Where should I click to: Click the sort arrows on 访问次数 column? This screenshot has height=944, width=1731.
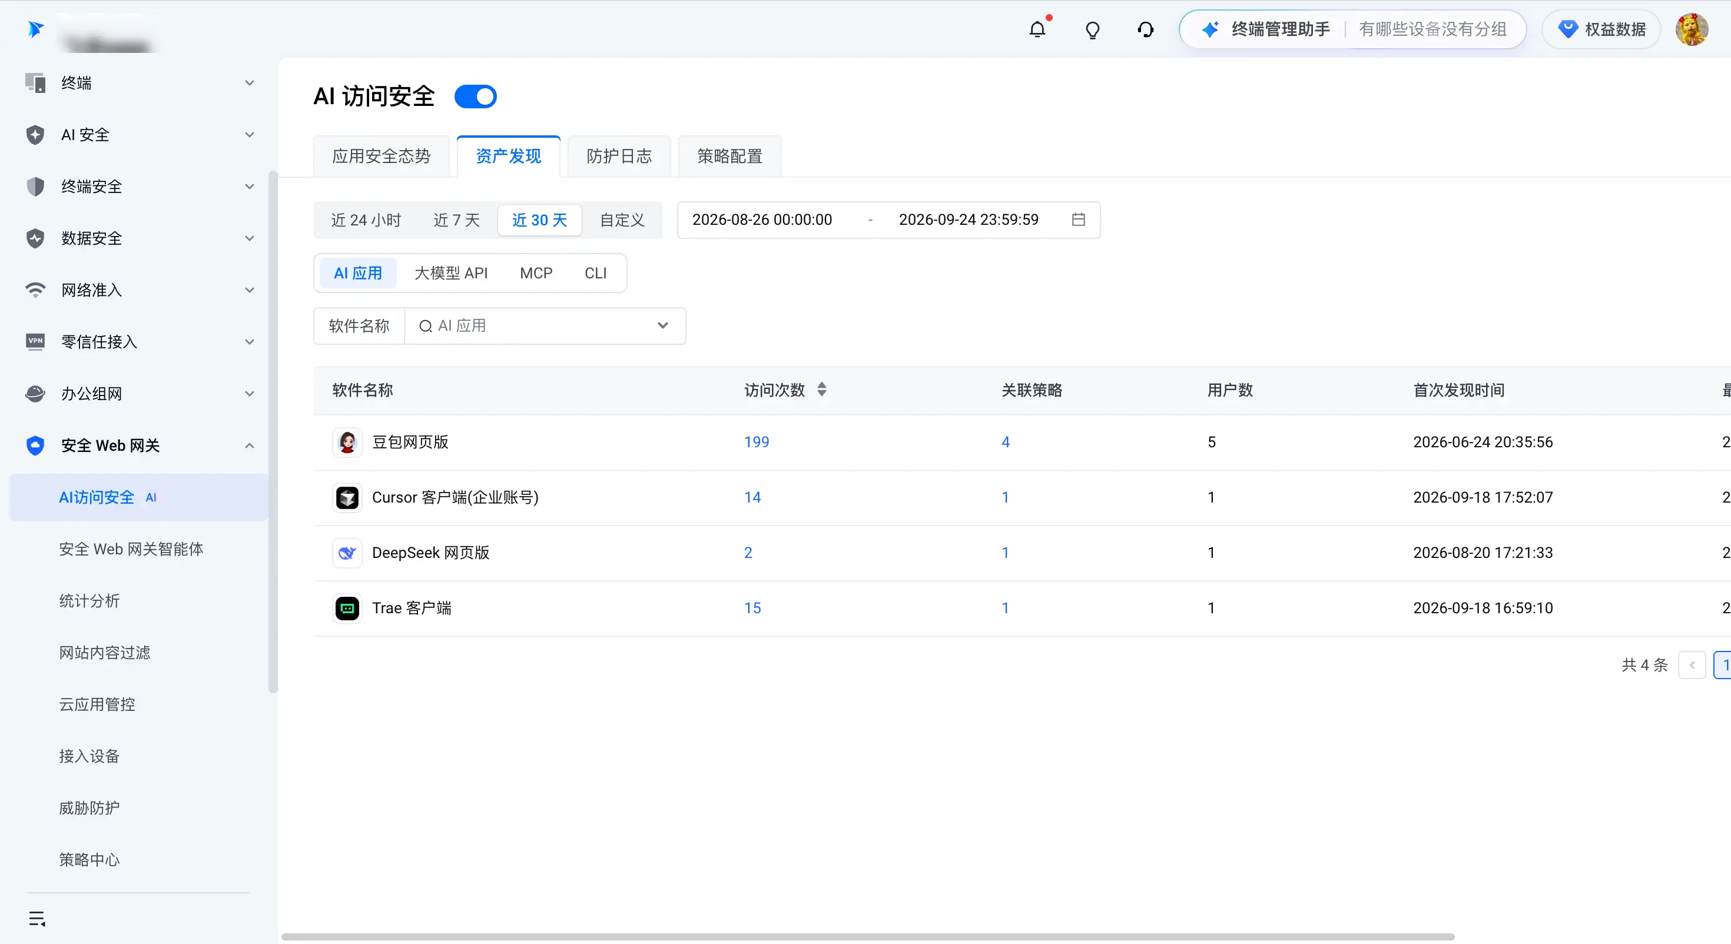click(822, 390)
